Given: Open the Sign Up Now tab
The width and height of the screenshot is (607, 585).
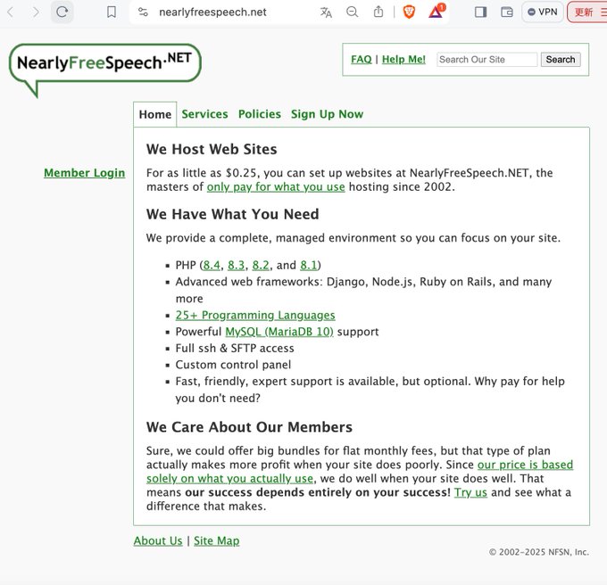Looking at the screenshot, I should coord(327,114).
